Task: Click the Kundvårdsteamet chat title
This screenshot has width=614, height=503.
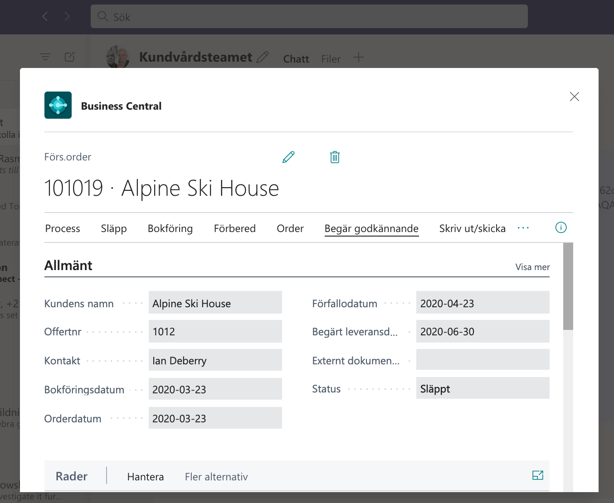Action: pos(195,57)
